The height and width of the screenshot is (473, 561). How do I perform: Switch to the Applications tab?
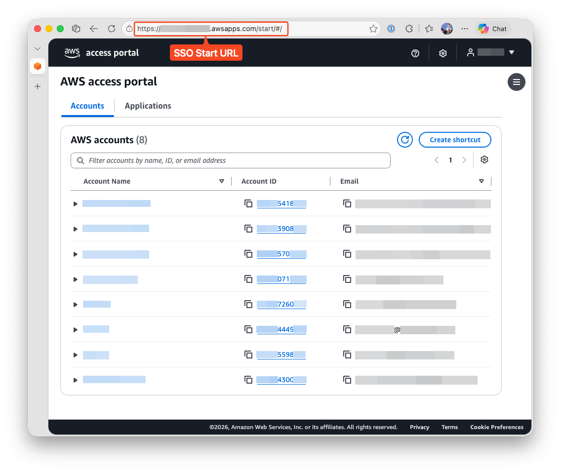point(148,106)
